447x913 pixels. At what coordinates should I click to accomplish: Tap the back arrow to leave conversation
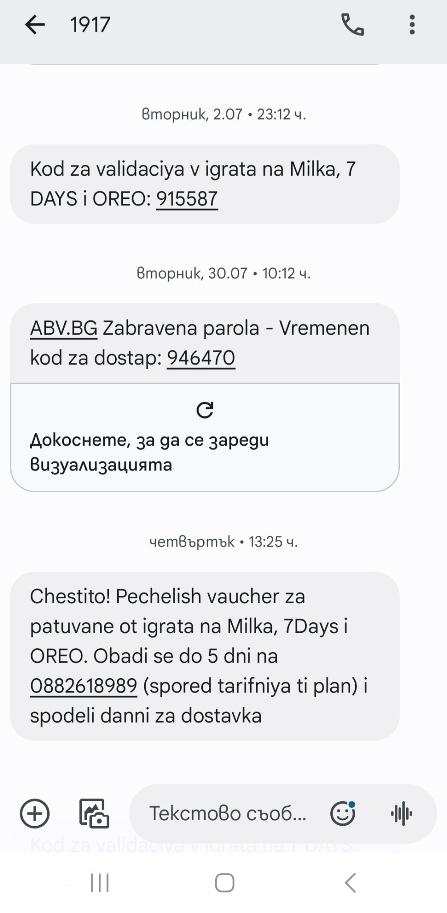point(35,25)
